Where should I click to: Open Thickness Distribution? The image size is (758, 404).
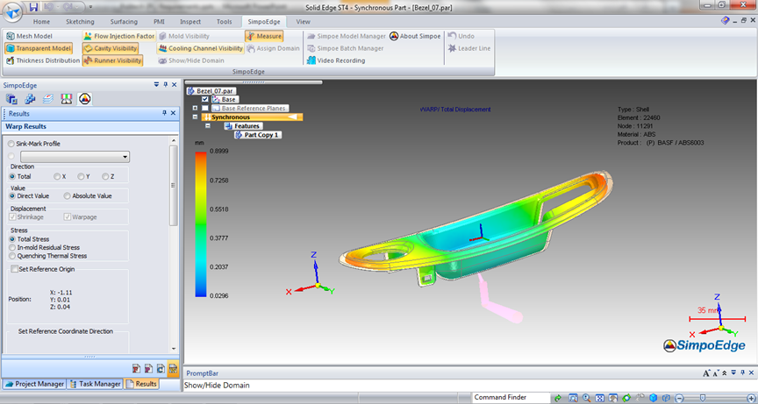42,60
